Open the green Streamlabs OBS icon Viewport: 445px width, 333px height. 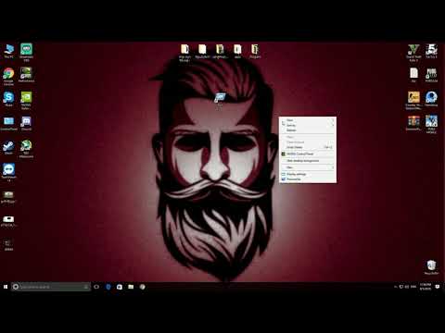tap(26, 52)
